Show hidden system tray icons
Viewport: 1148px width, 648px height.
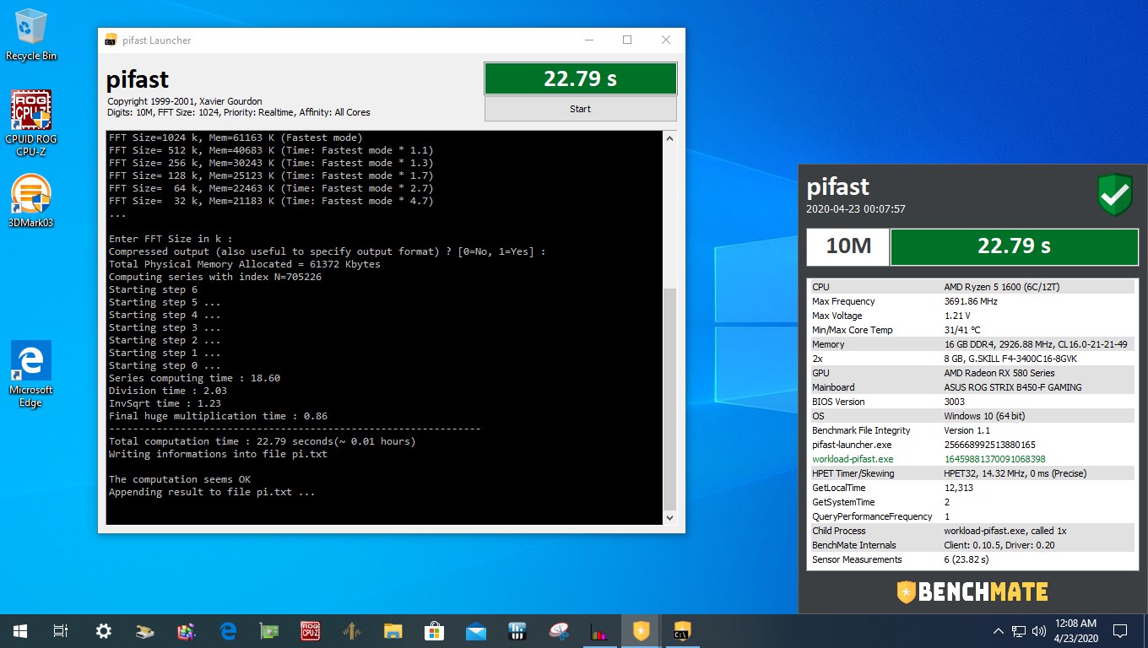999,630
